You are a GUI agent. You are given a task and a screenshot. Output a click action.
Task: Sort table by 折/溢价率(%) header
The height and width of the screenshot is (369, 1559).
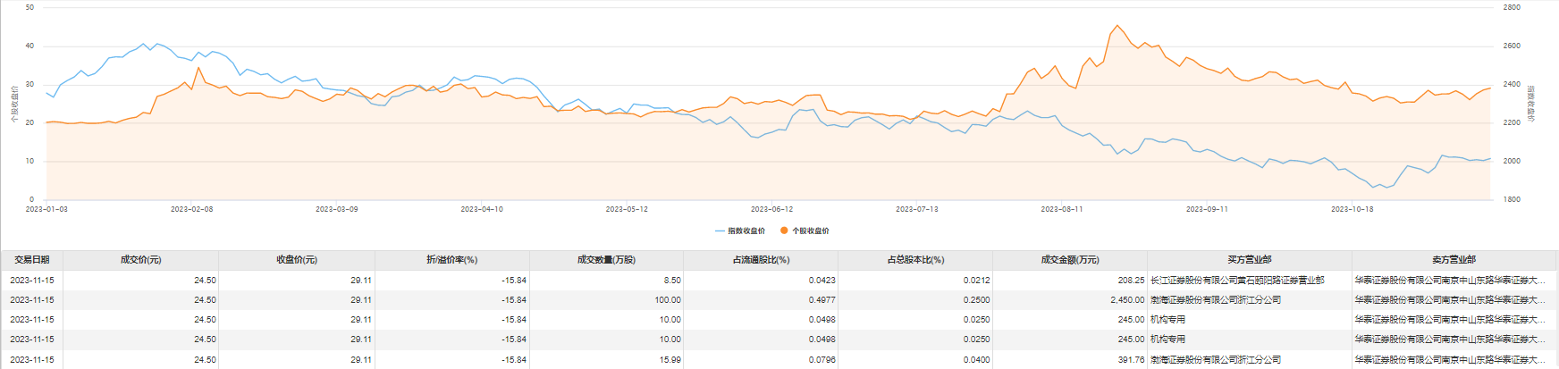click(x=452, y=260)
